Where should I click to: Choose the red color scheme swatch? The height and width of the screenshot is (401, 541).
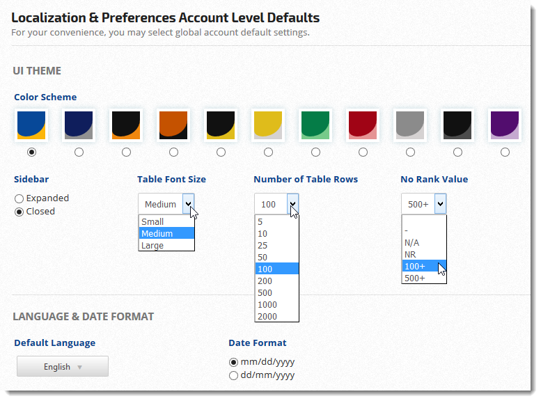tap(363, 125)
